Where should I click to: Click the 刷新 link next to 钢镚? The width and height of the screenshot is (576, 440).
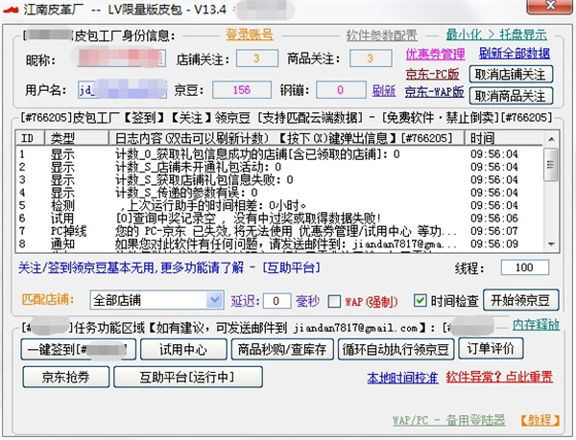click(x=384, y=90)
